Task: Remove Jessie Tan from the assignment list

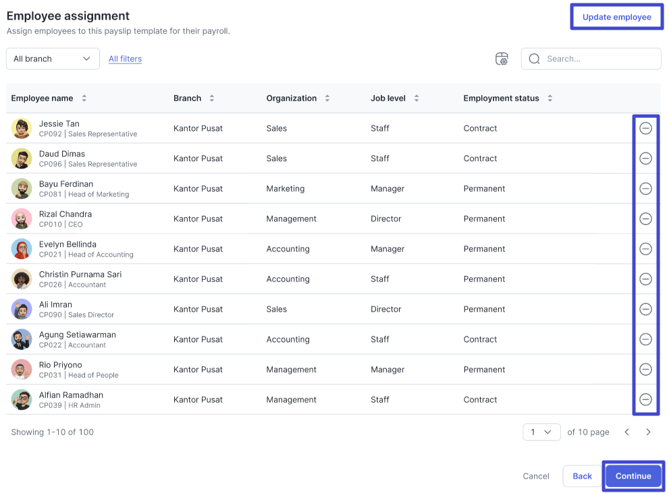Action: click(645, 128)
